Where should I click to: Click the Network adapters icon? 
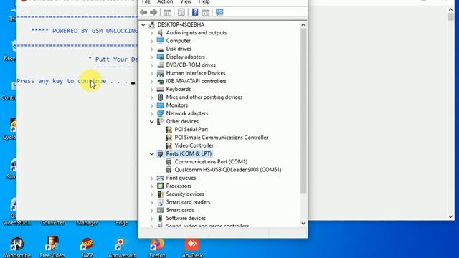(x=160, y=113)
